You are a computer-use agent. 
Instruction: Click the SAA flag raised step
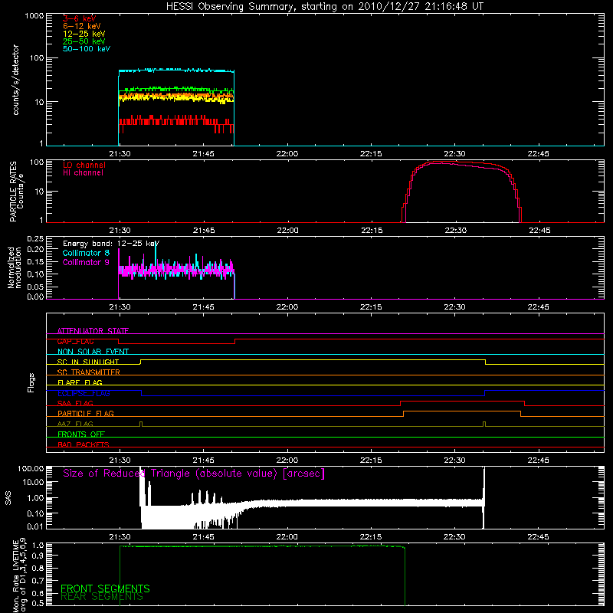[x=463, y=401]
